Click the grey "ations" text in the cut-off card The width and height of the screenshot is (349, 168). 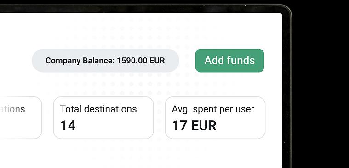coord(12,109)
